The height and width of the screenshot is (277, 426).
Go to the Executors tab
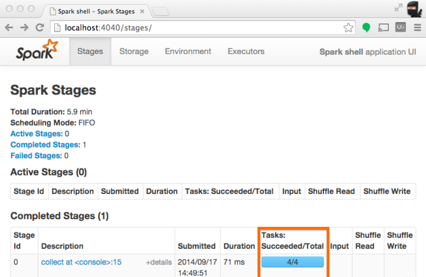tap(246, 52)
